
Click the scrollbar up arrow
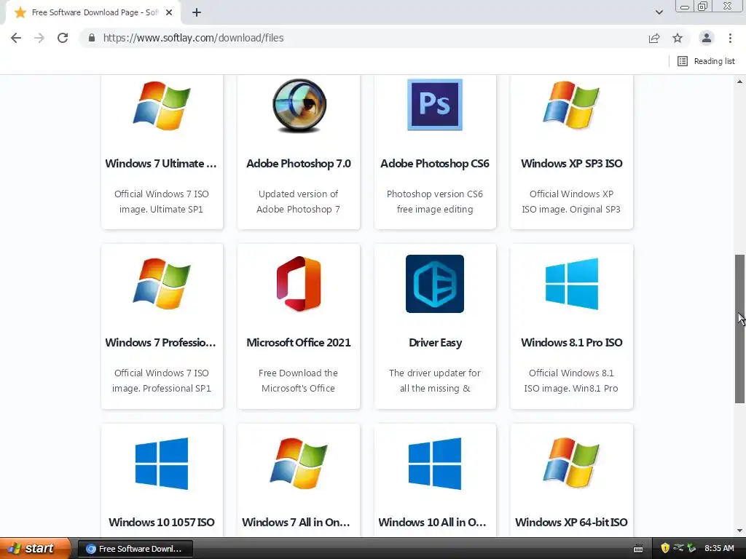click(x=740, y=82)
